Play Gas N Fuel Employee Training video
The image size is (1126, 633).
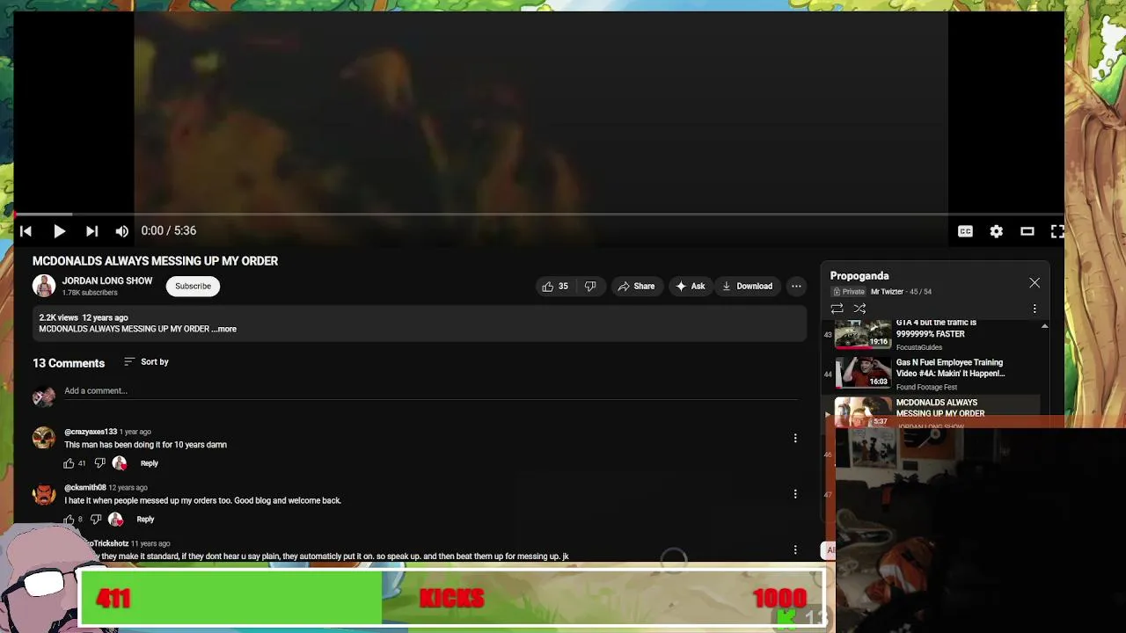point(932,373)
